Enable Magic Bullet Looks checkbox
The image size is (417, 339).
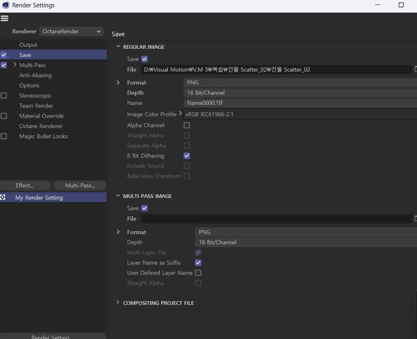(x=4, y=136)
